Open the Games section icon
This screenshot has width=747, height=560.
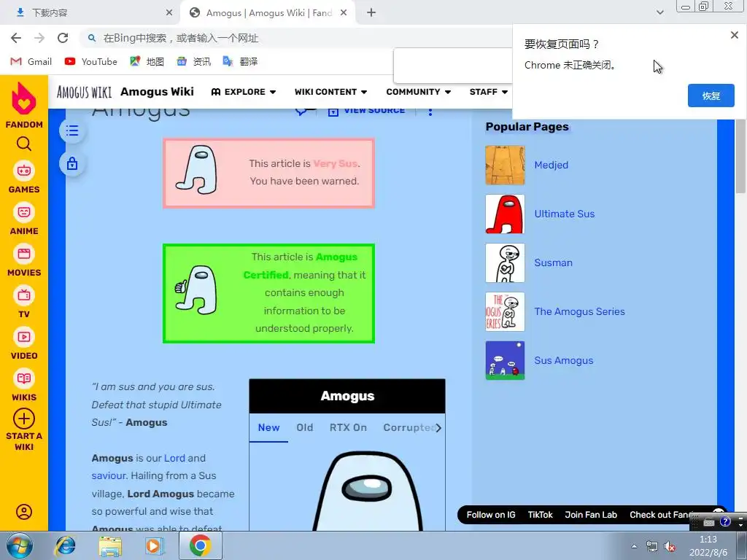coord(24,171)
